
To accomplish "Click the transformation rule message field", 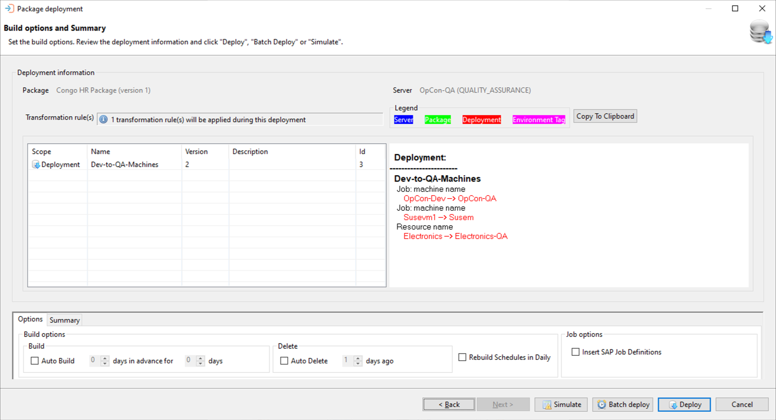I will tap(240, 120).
